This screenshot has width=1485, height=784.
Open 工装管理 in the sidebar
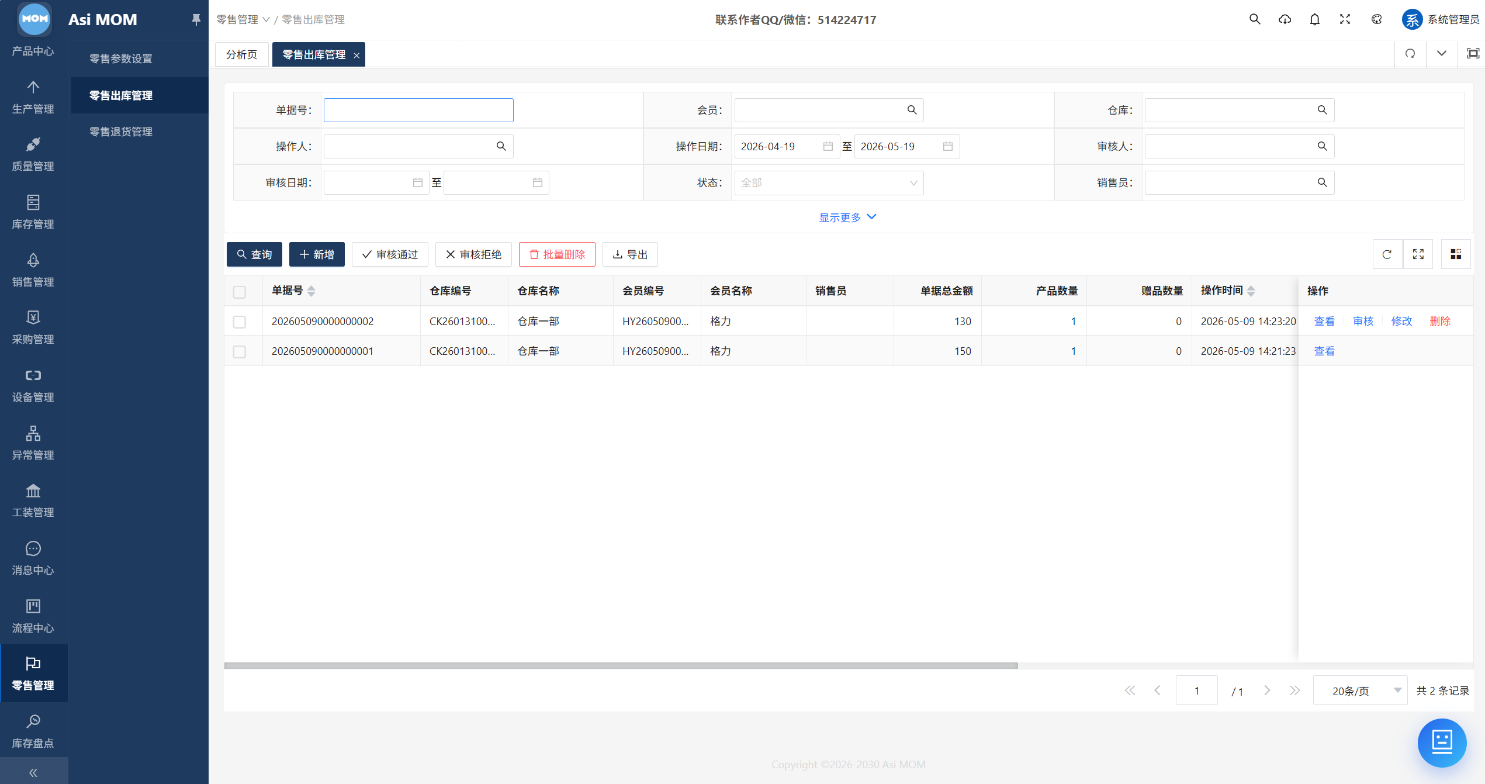point(33,501)
